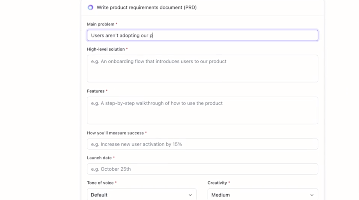Image resolution: width=359 pixels, height=200 pixels.
Task: Click the placeholder text 'e.g. October 25th'
Action: 111,169
